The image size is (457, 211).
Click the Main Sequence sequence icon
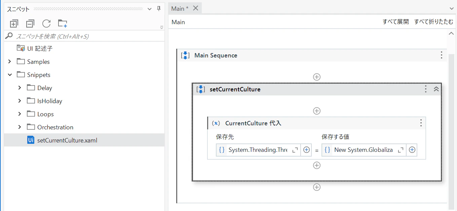tap(185, 55)
